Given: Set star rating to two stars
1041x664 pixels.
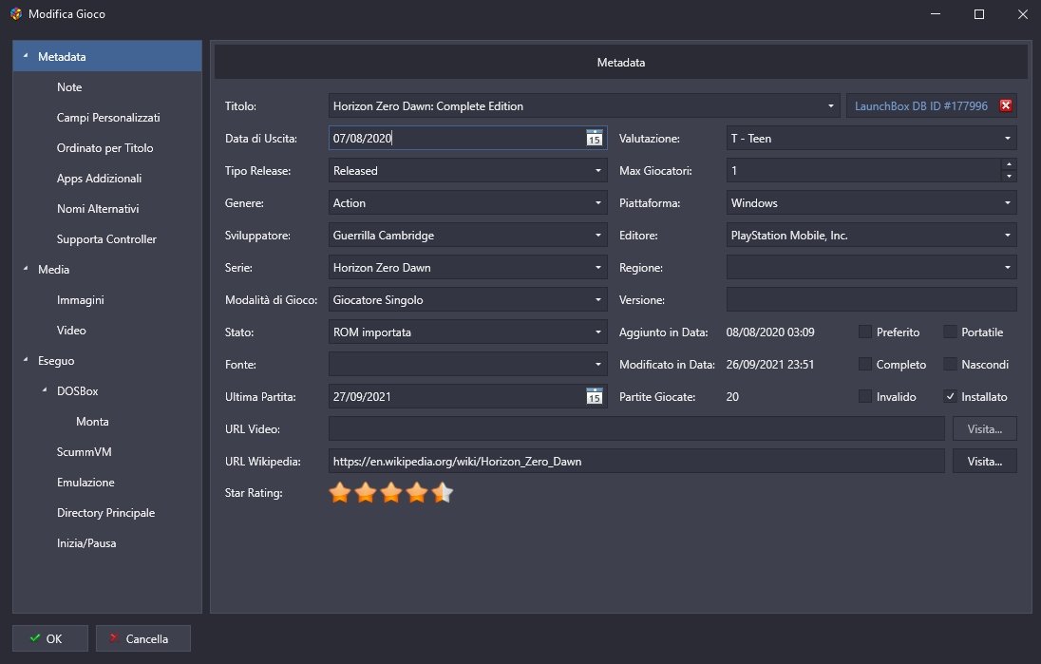Looking at the screenshot, I should click(366, 493).
